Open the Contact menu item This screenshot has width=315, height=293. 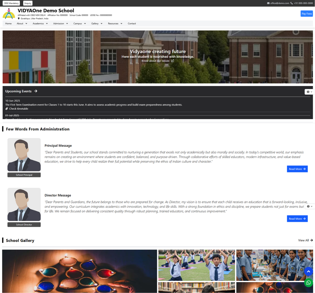click(132, 23)
